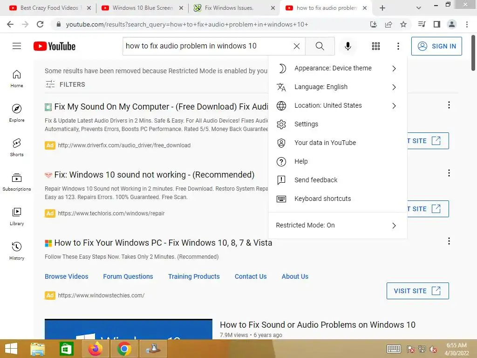Image resolution: width=477 pixels, height=358 pixels.
Task: Open options for Windows 10 sound not working ad
Action: pyautogui.click(x=449, y=173)
